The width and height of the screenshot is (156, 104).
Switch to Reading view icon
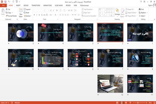point(126,103)
